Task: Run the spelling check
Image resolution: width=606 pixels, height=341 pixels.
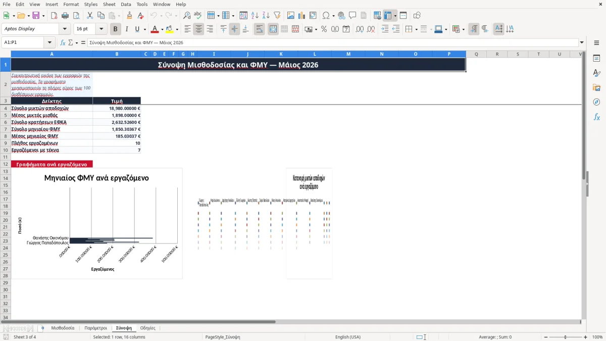Action: (197, 16)
